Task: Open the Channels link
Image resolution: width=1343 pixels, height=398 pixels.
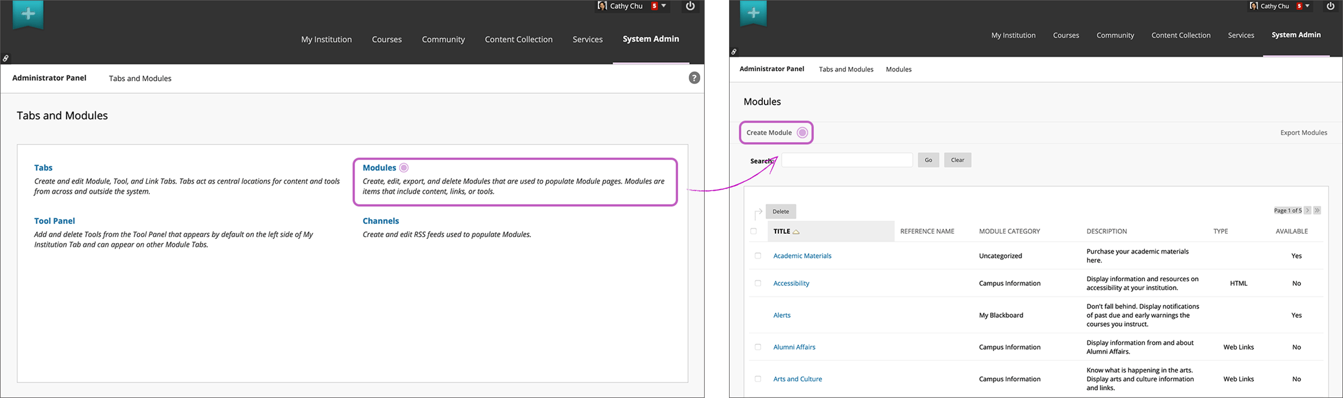Action: [381, 221]
